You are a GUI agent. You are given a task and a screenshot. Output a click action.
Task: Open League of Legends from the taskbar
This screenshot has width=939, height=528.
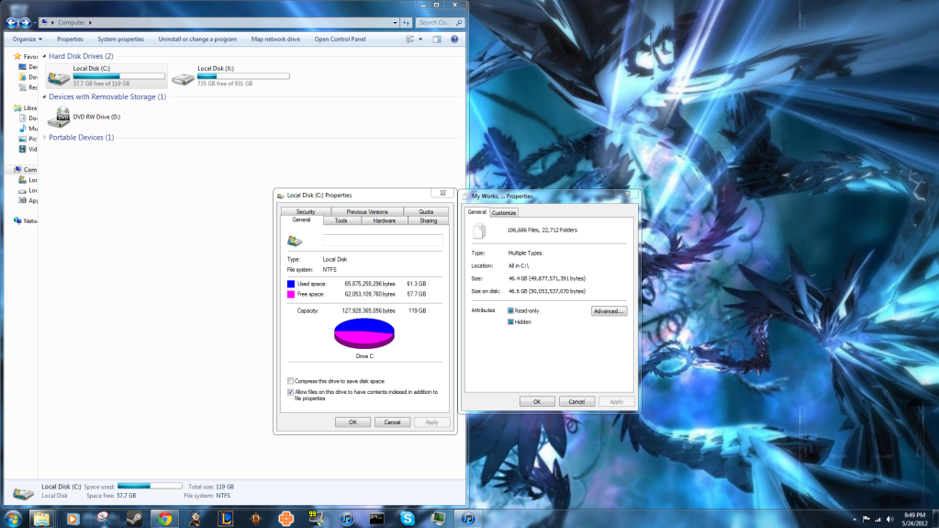[x=225, y=519]
